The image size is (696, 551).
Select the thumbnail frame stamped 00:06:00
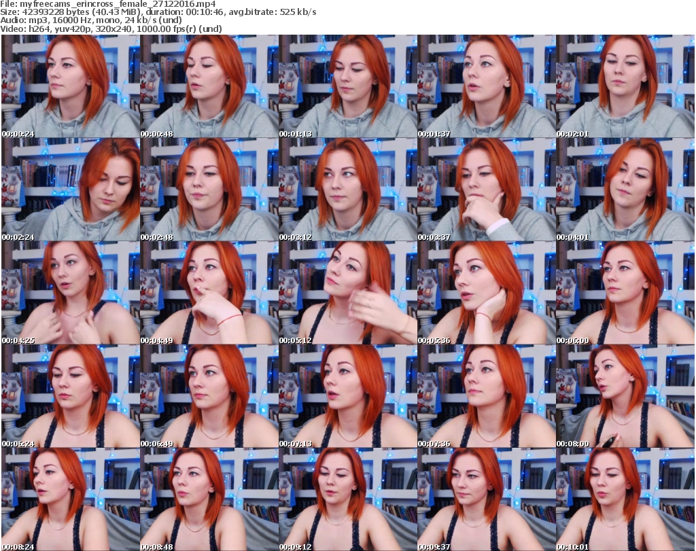tap(625, 293)
